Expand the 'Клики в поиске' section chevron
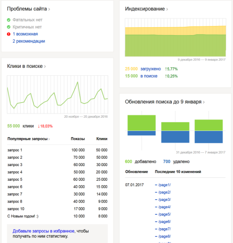The height and width of the screenshot is (243, 233). click(45, 67)
